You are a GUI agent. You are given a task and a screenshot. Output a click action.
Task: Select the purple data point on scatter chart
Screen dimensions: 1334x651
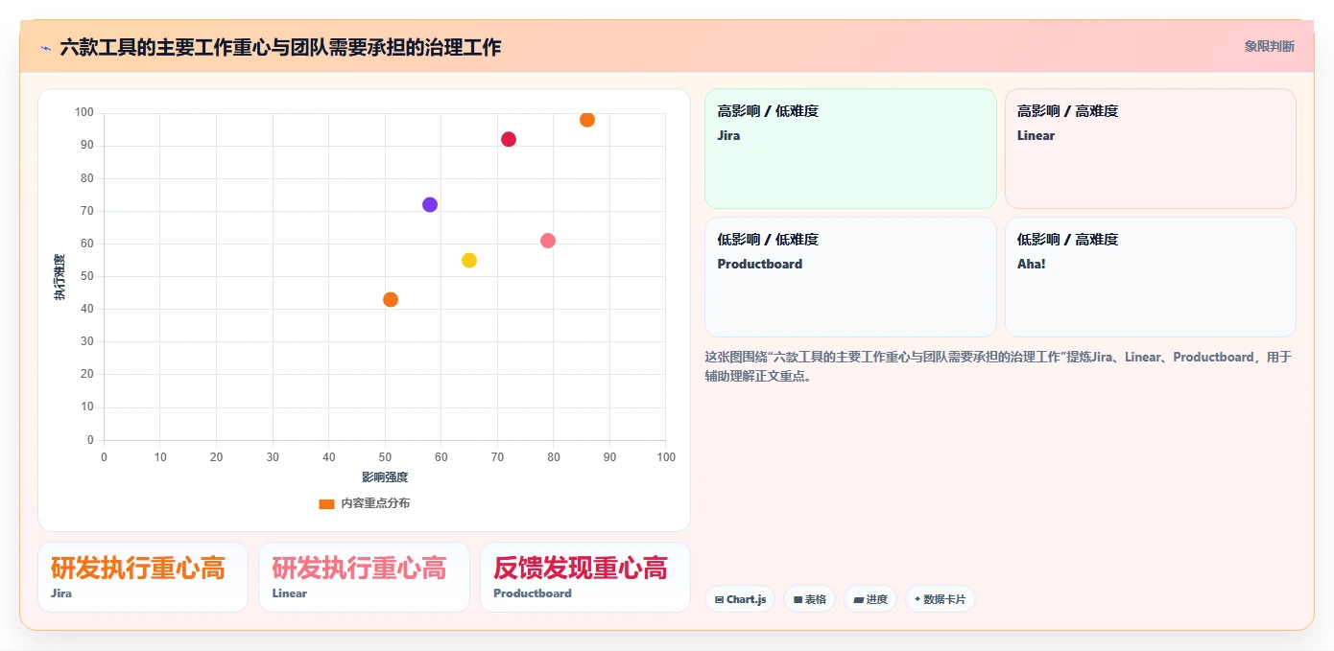pos(430,205)
